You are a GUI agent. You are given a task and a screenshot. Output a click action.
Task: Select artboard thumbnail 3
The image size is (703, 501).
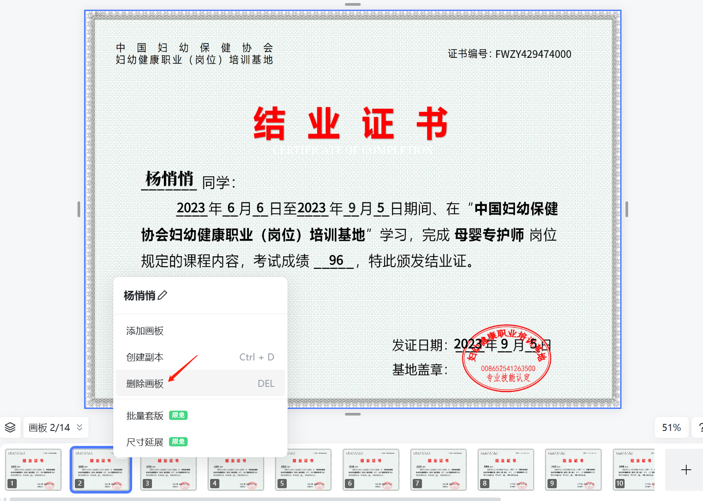pyautogui.click(x=168, y=470)
